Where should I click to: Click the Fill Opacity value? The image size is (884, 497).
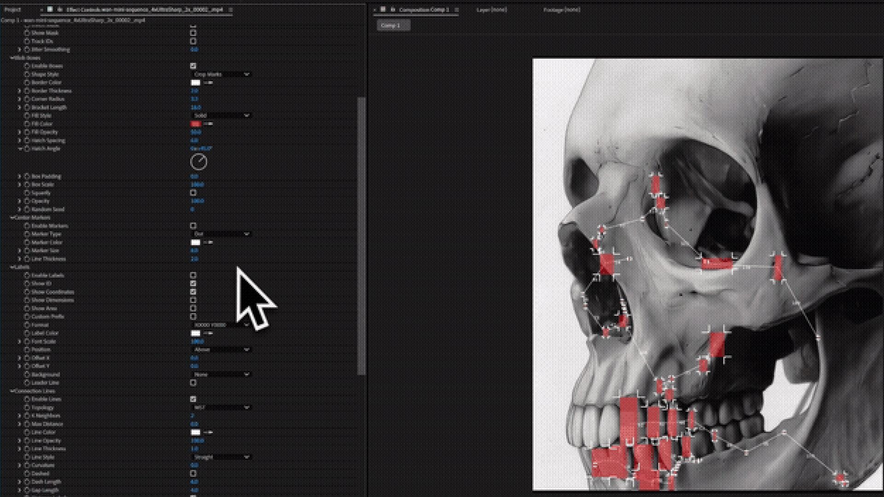tap(196, 133)
